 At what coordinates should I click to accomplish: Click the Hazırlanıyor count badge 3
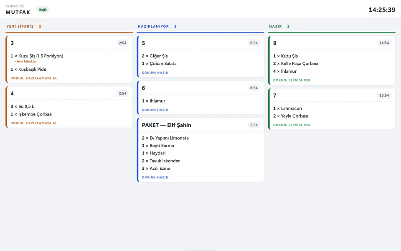click(x=175, y=26)
